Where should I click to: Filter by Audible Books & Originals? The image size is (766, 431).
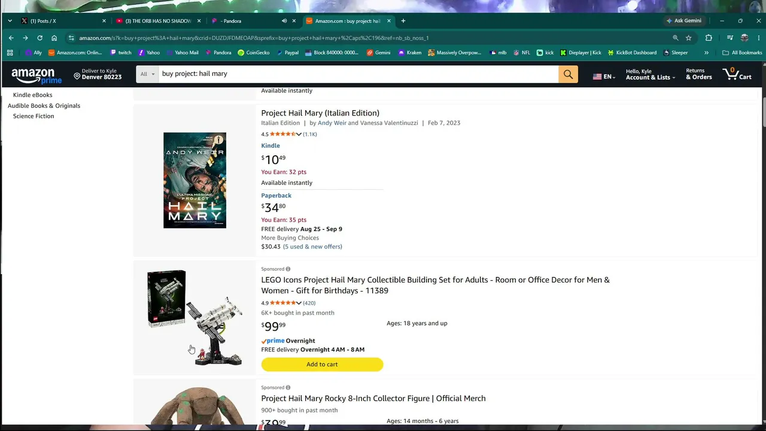coord(44,106)
